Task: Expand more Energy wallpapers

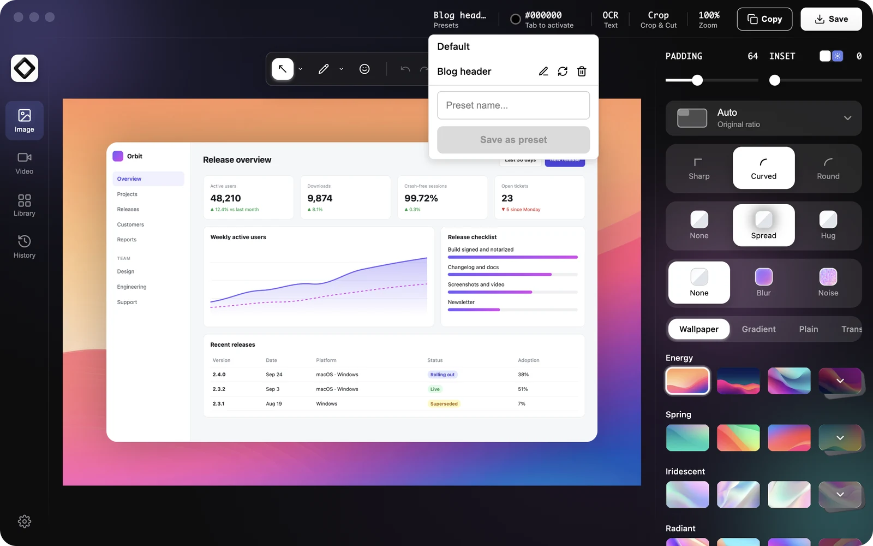Action: tap(840, 381)
